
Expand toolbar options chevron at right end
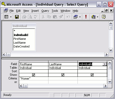coord(112,15)
